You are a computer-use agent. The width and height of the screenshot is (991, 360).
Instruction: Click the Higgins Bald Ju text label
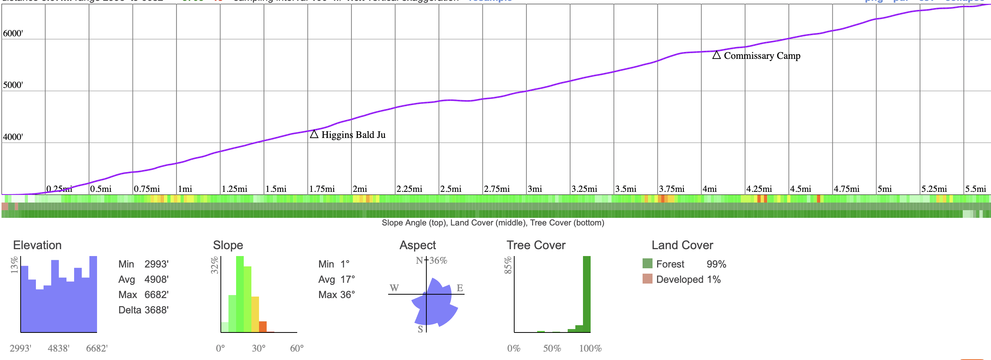(x=353, y=135)
